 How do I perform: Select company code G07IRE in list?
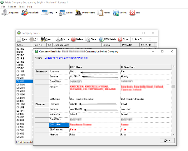coord(20,130)
